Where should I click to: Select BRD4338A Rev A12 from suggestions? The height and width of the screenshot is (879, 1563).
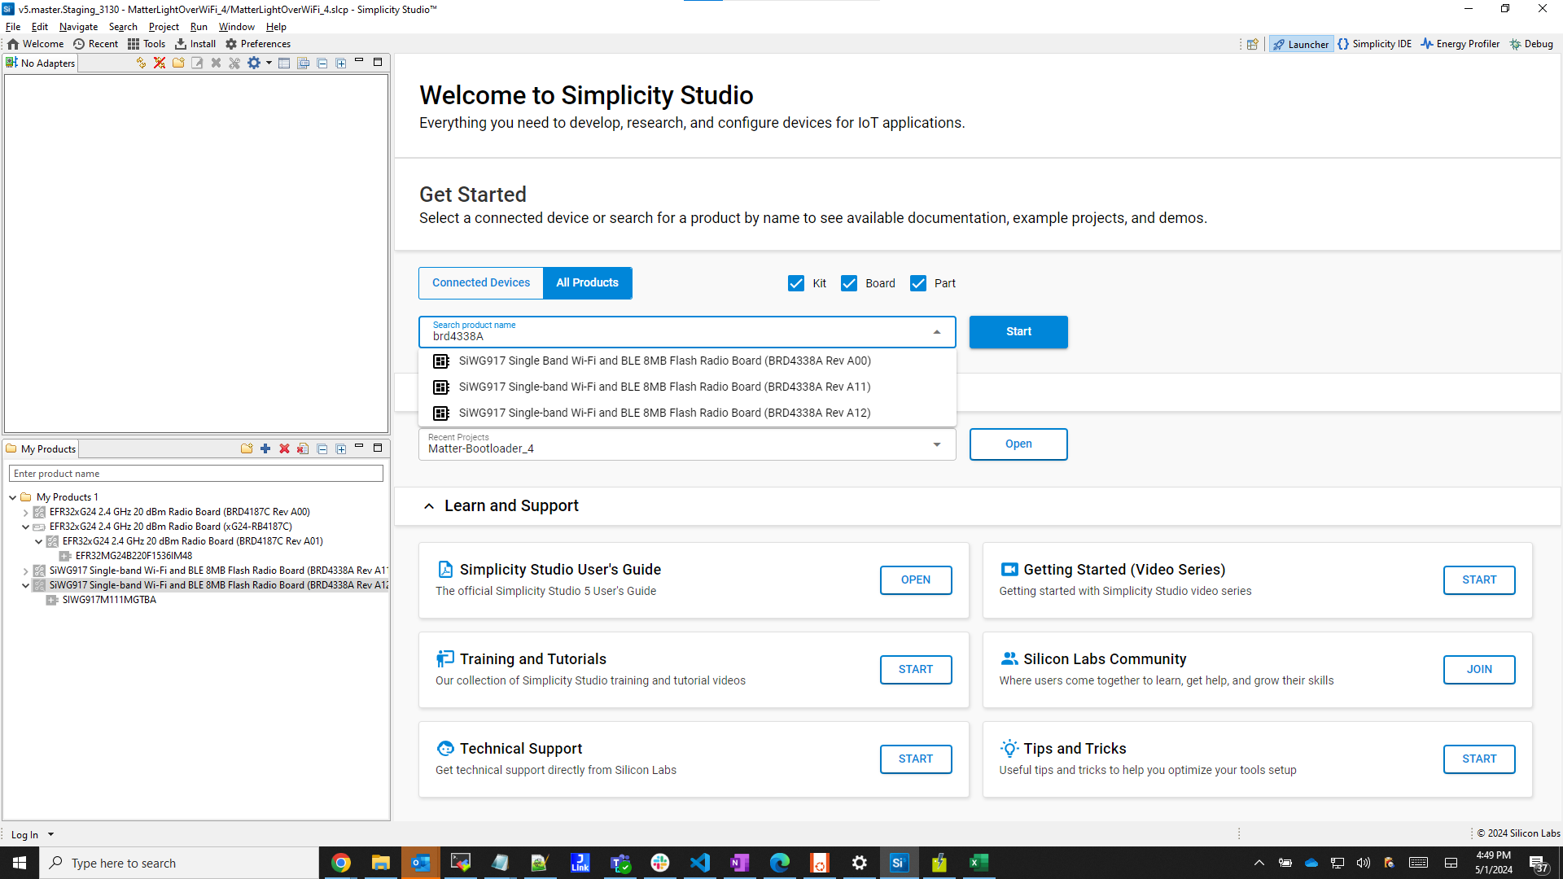click(x=687, y=413)
